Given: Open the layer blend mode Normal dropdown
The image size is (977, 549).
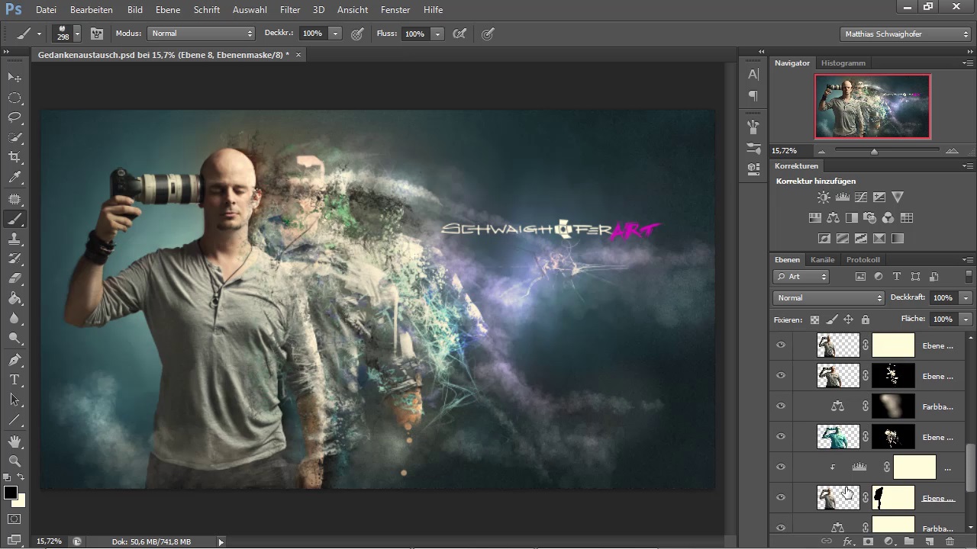Looking at the screenshot, I should (828, 298).
